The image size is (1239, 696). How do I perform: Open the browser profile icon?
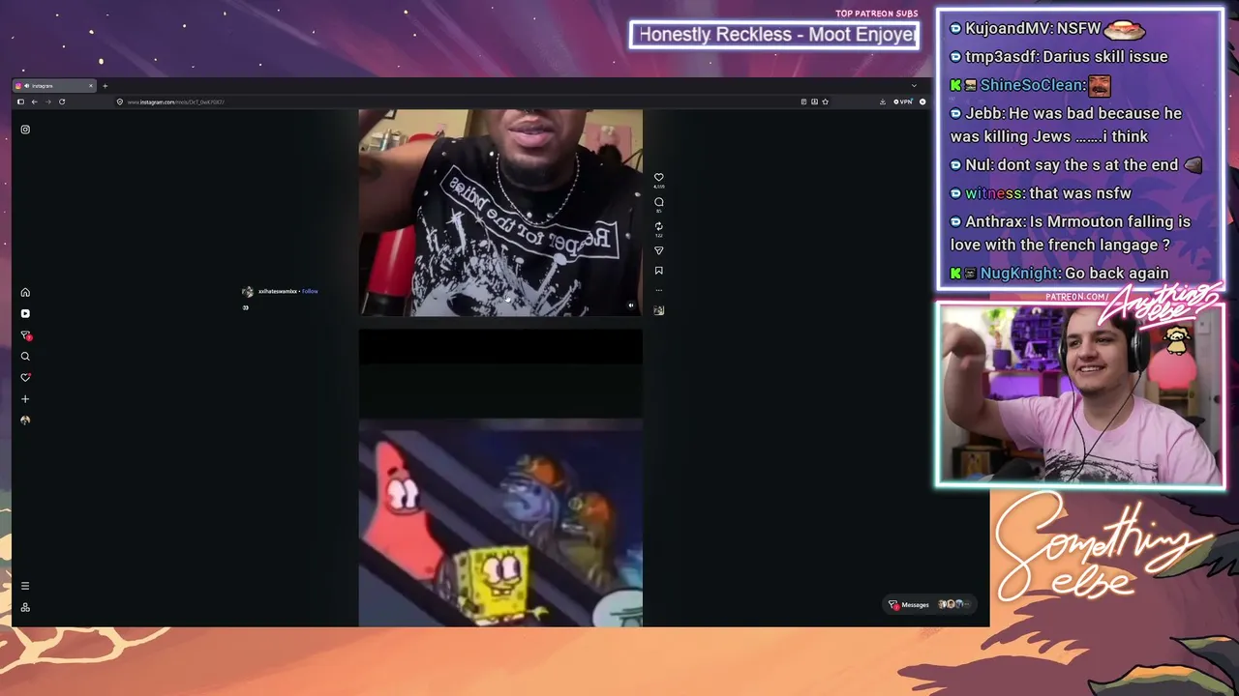point(922,101)
